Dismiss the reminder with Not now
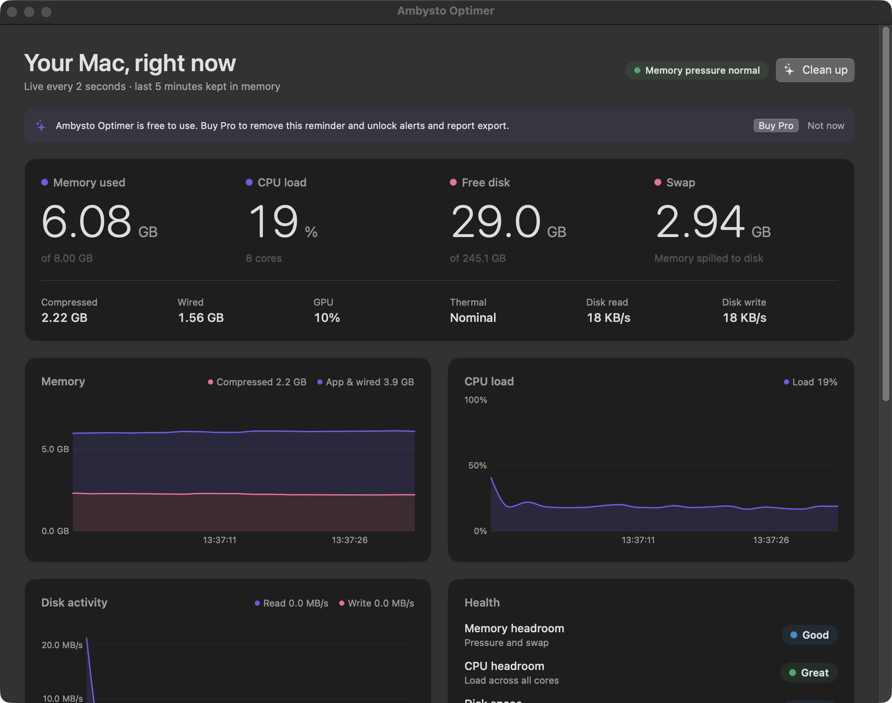Screen dimensions: 892x703 826,126
